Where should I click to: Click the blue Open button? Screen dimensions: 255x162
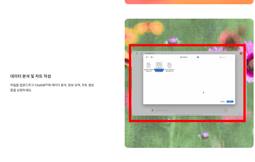[x=230, y=101]
